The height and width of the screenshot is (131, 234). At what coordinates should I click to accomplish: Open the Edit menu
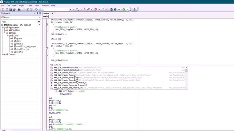pos(8,5)
